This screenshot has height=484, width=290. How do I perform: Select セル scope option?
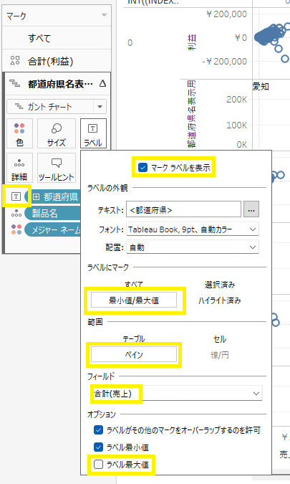pos(220,339)
